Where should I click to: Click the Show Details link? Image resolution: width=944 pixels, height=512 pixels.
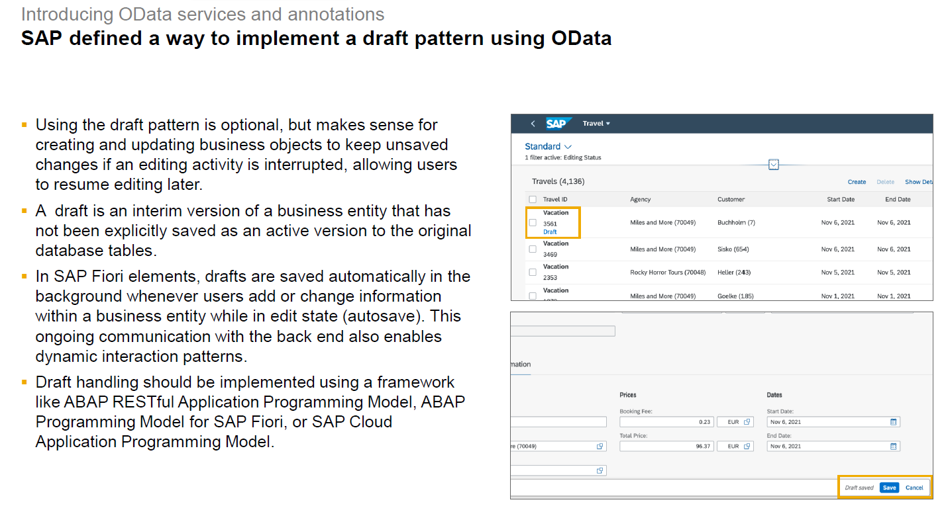tap(919, 182)
